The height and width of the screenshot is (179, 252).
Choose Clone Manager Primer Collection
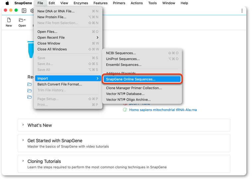tap(142, 88)
